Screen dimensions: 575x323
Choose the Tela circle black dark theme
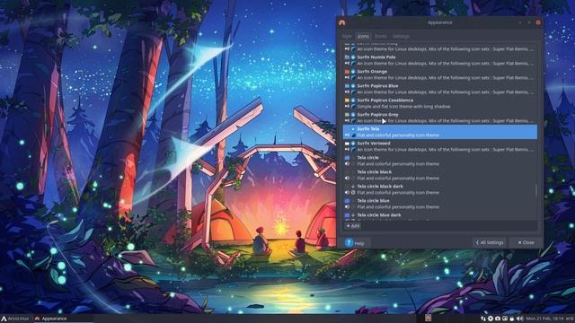[440, 189]
